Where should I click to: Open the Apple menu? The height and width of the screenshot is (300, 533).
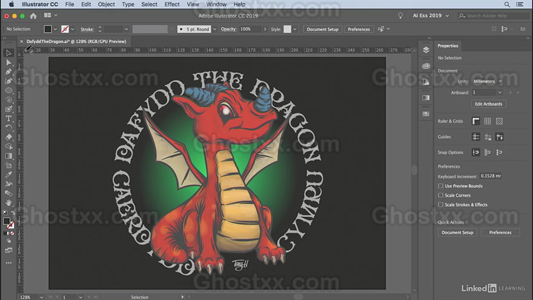12,4
